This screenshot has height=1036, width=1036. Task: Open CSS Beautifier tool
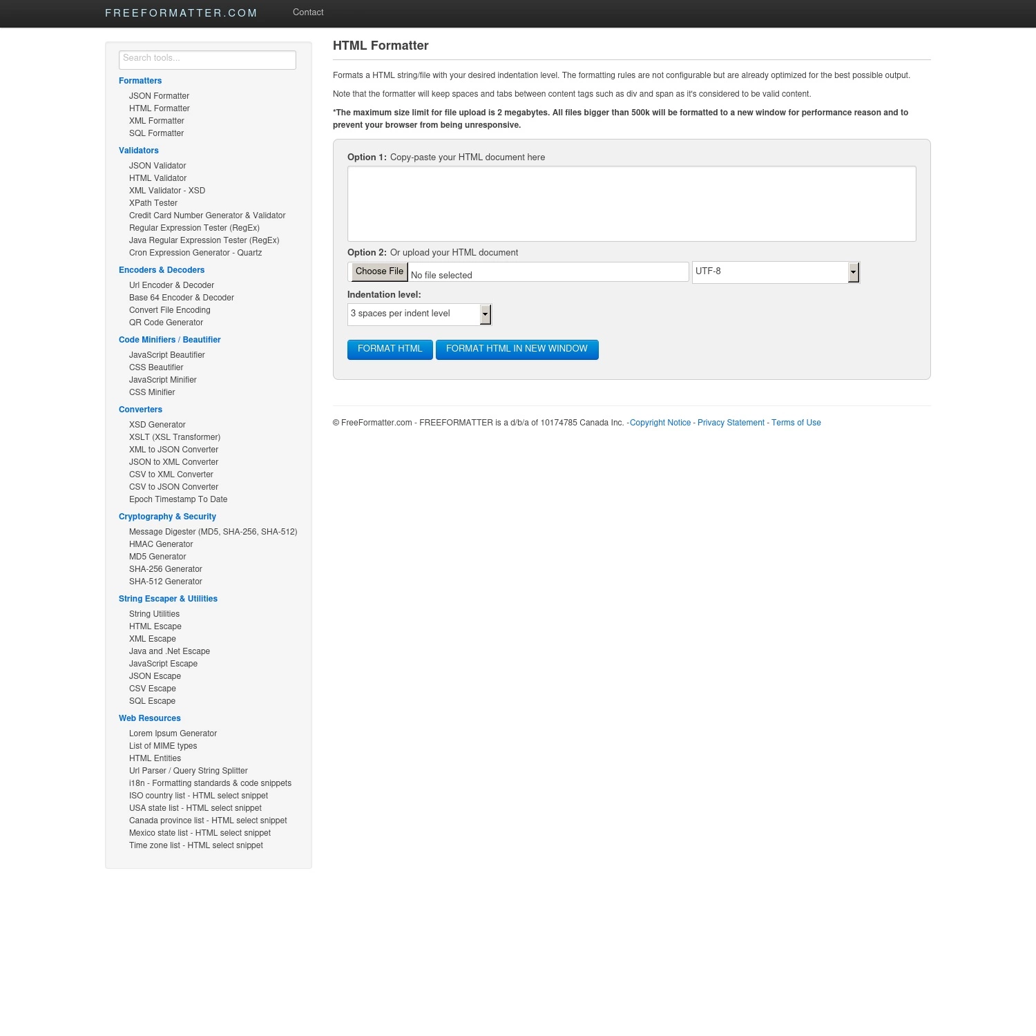pos(156,367)
